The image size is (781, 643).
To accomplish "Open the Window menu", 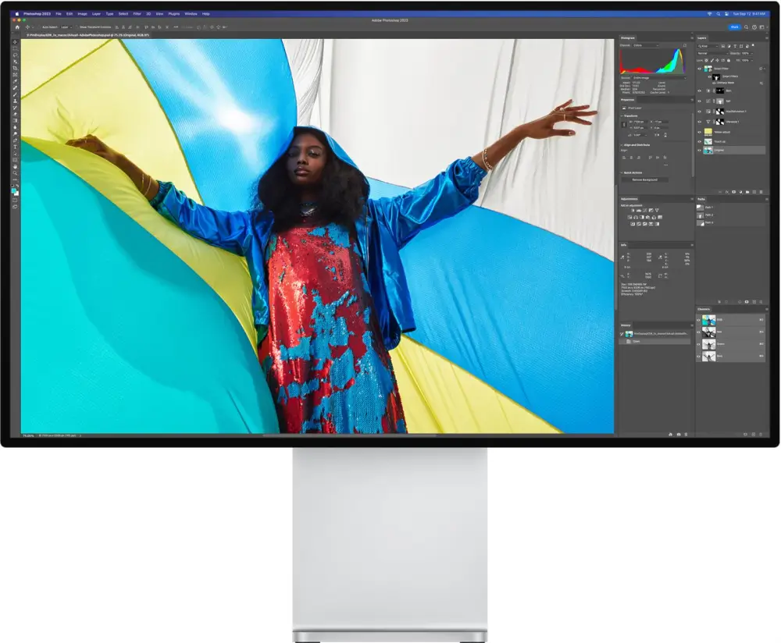I will [191, 13].
